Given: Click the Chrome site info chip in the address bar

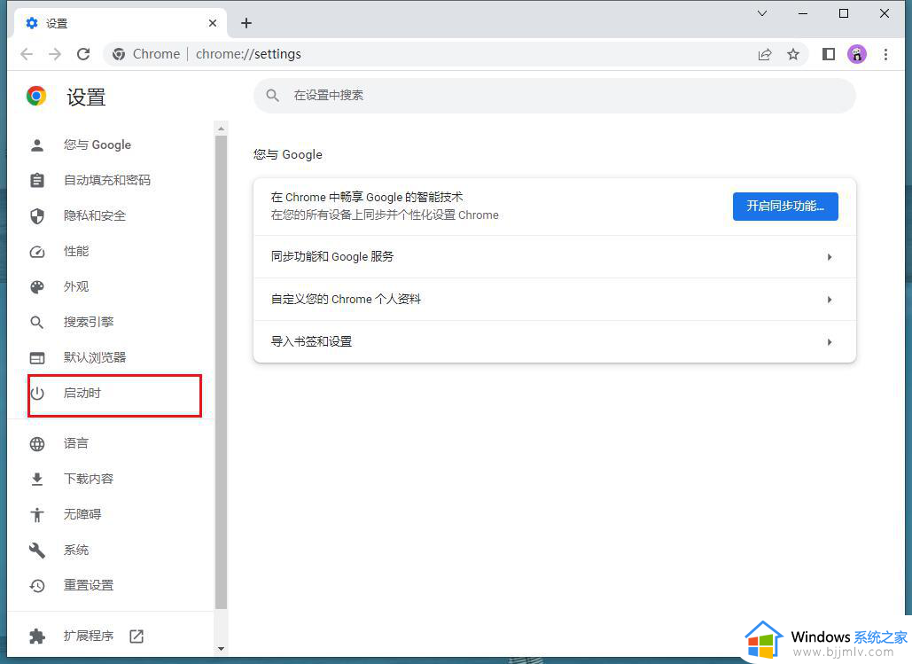Looking at the screenshot, I should coord(147,54).
